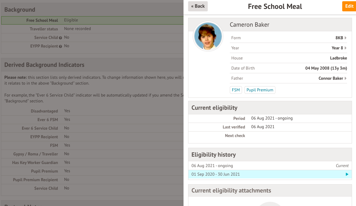Open the Traveller status row
This screenshot has height=206, width=356.
92,29
